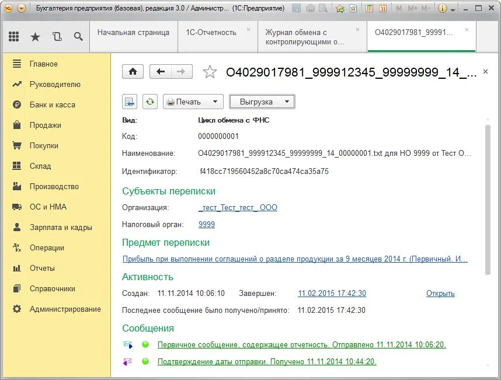Open the sections menu grid icon
Screen dimensions: 501x380
(14, 37)
